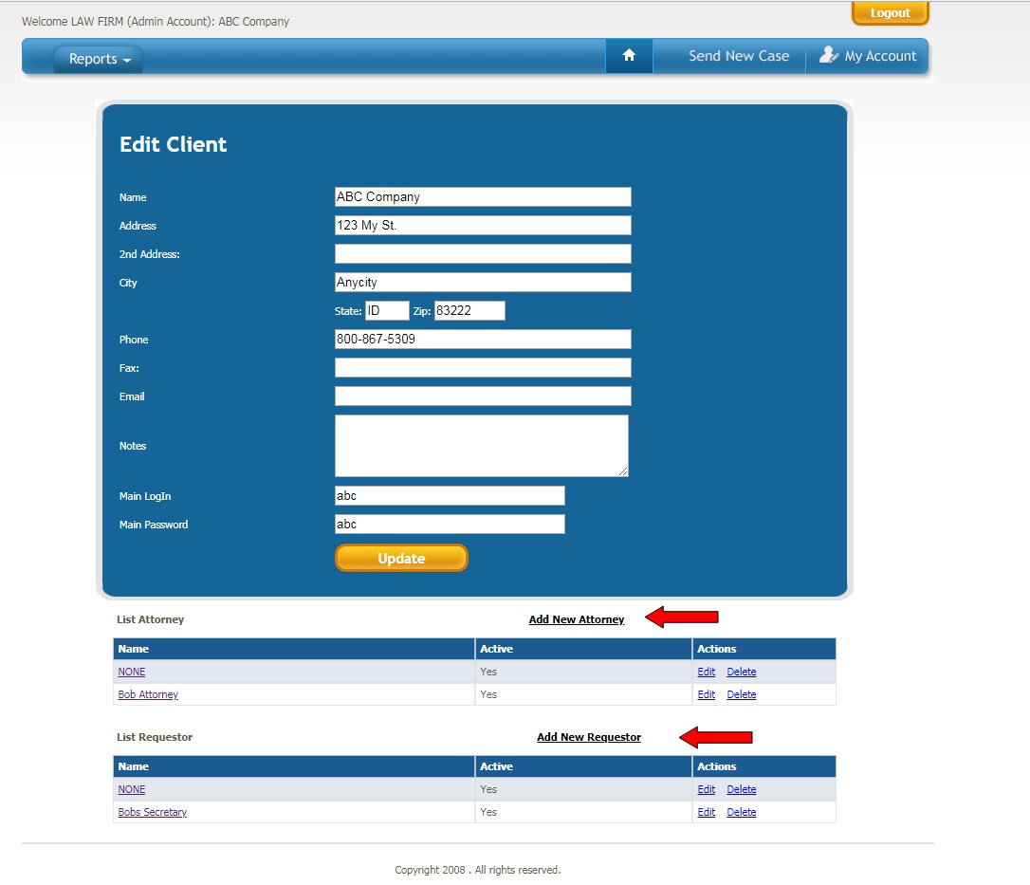
Task: Click the empty 2nd Address field
Action: coord(483,253)
